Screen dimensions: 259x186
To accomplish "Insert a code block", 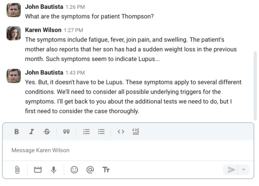I will 136,131.
